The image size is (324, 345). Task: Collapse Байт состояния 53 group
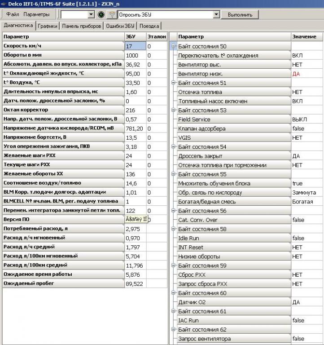point(173,110)
